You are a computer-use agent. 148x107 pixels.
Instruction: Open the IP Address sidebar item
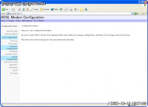point(13,51)
